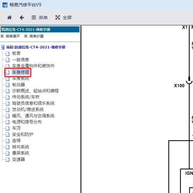Screen dimensions: 193x193
Task: Click the X1 label in wiring diagram
Action: click(x=185, y=27)
